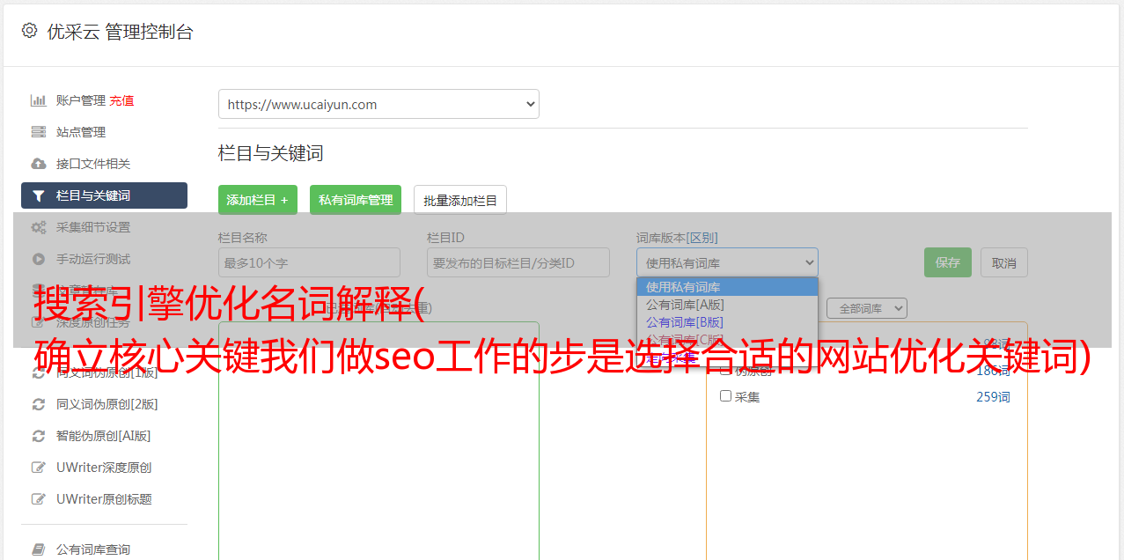This screenshot has width=1124, height=560.
Task: Click the refresh icon for 同义词伪原创[2版]
Action: pyautogui.click(x=38, y=404)
